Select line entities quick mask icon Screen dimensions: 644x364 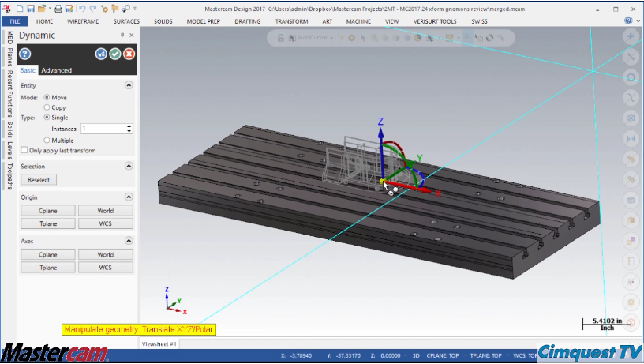click(631, 57)
